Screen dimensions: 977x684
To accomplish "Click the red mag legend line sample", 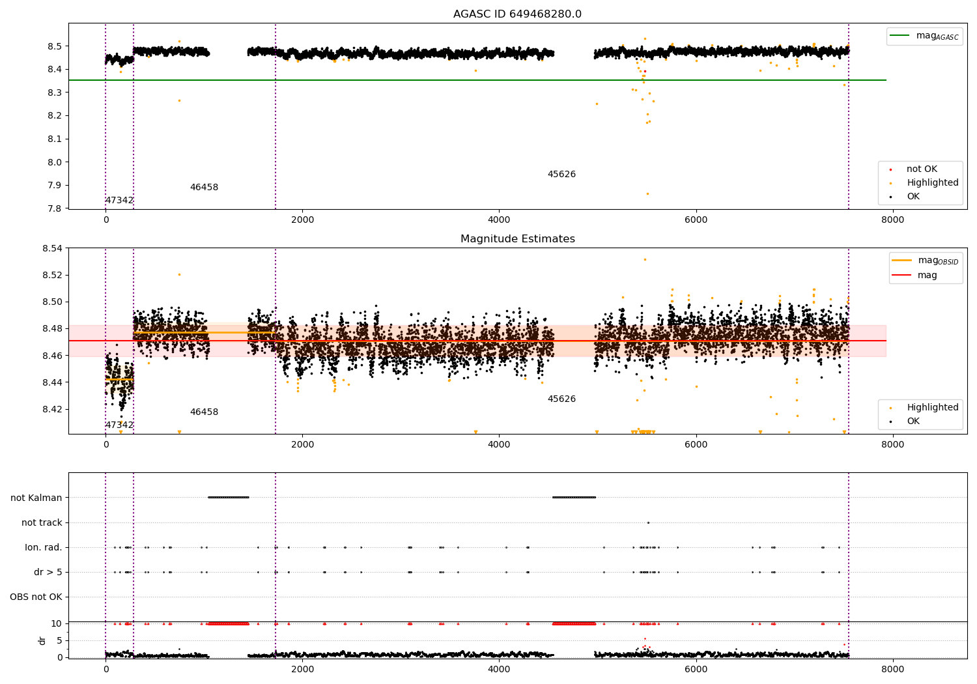I will 902,276.
